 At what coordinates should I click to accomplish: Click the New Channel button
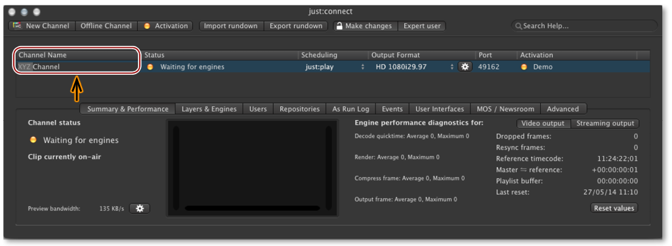point(41,26)
